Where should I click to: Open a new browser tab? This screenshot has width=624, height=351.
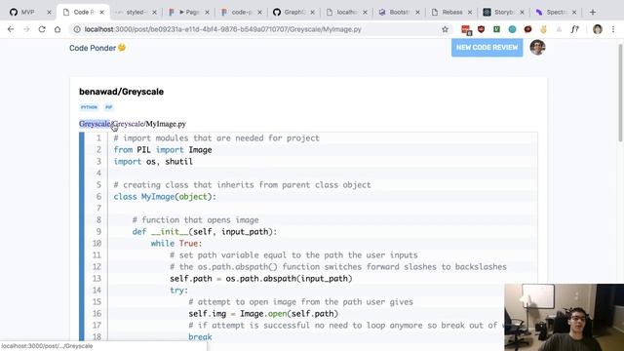[593, 13]
